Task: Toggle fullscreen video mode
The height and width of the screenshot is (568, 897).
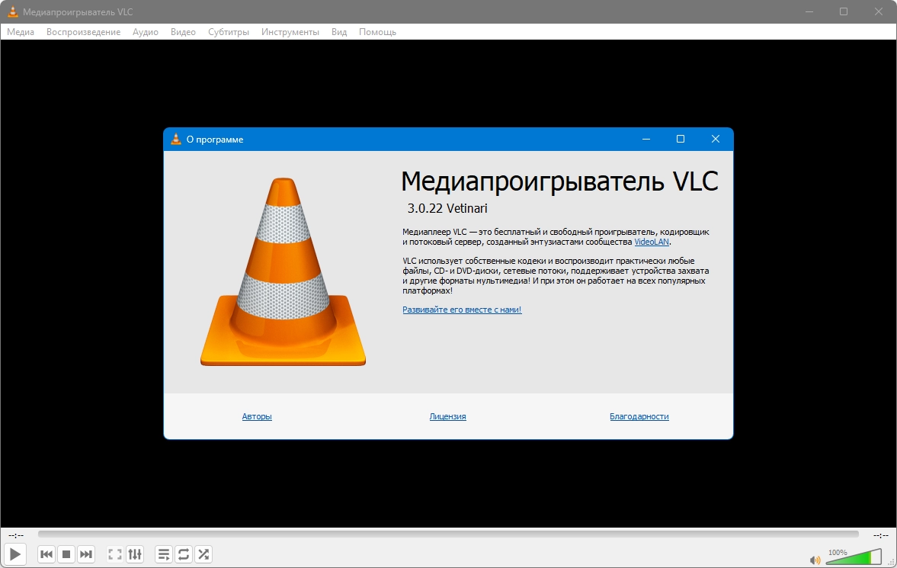Action: coord(115,554)
